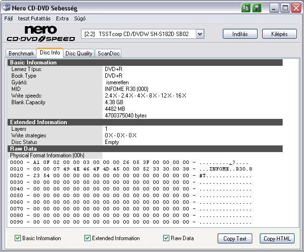Click the Book Type label
Screen dimensions: 304x252
pos(24,76)
